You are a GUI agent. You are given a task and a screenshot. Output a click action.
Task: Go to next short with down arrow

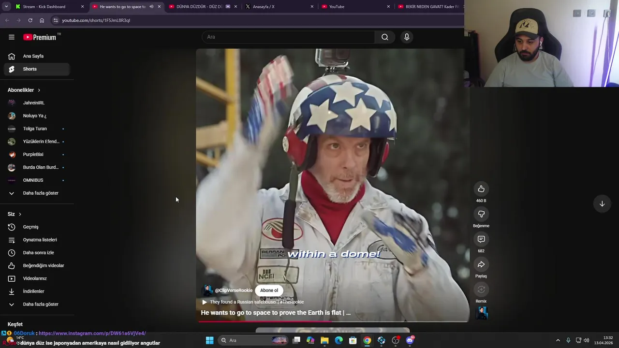click(x=602, y=204)
